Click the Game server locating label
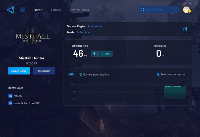The height and width of the screenshot is (137, 200). (x=96, y=74)
